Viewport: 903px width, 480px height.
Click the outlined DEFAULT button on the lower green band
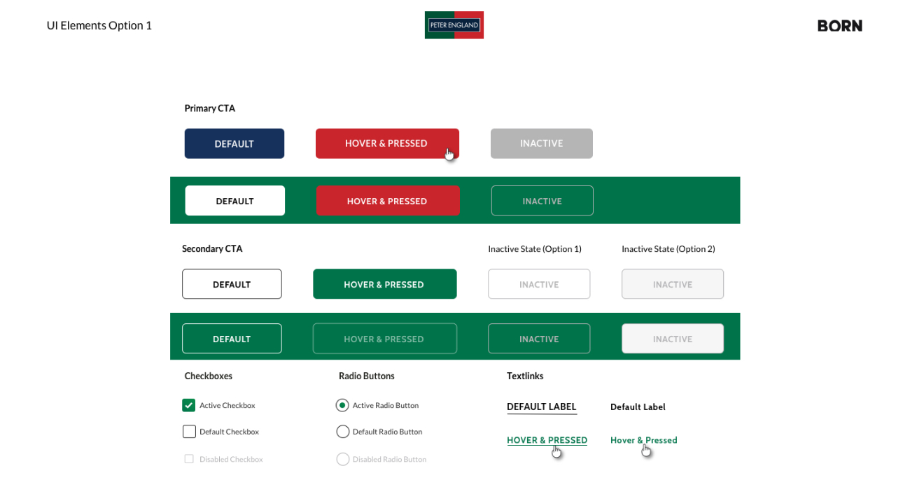click(232, 339)
